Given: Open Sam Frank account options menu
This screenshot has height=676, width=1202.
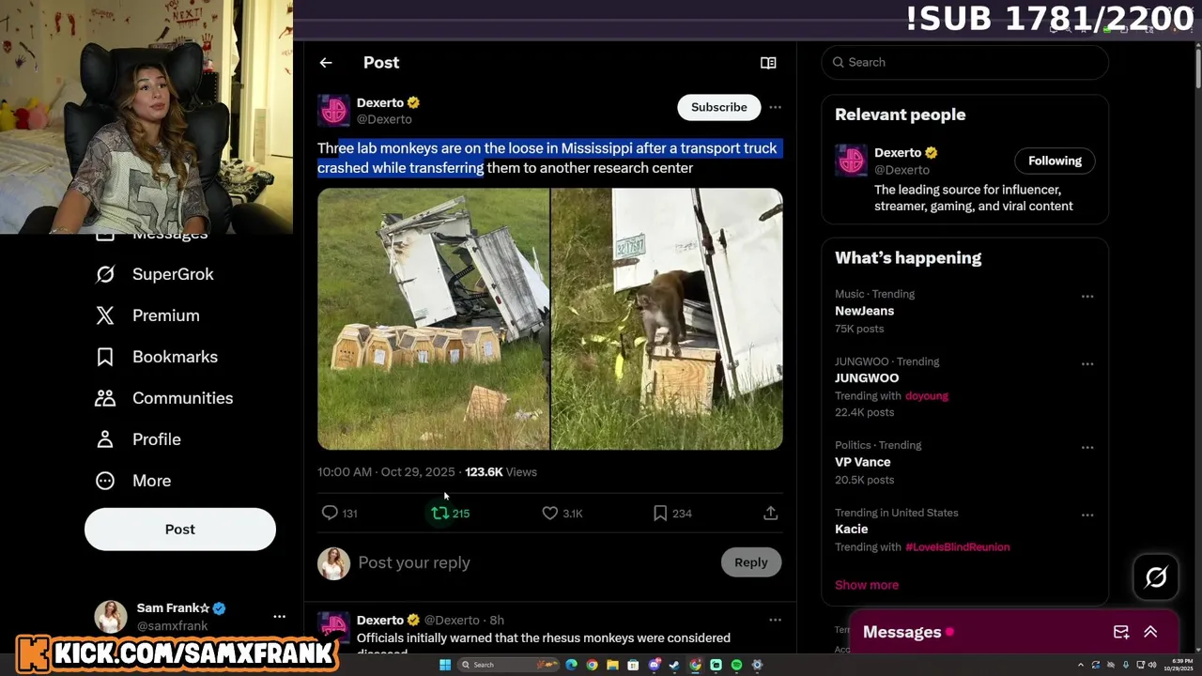Looking at the screenshot, I should coord(279,617).
